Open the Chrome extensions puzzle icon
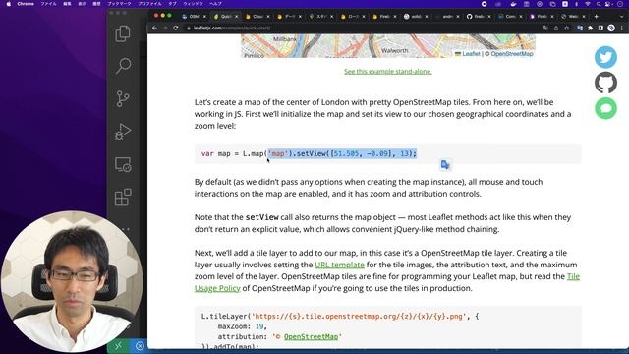 point(590,29)
